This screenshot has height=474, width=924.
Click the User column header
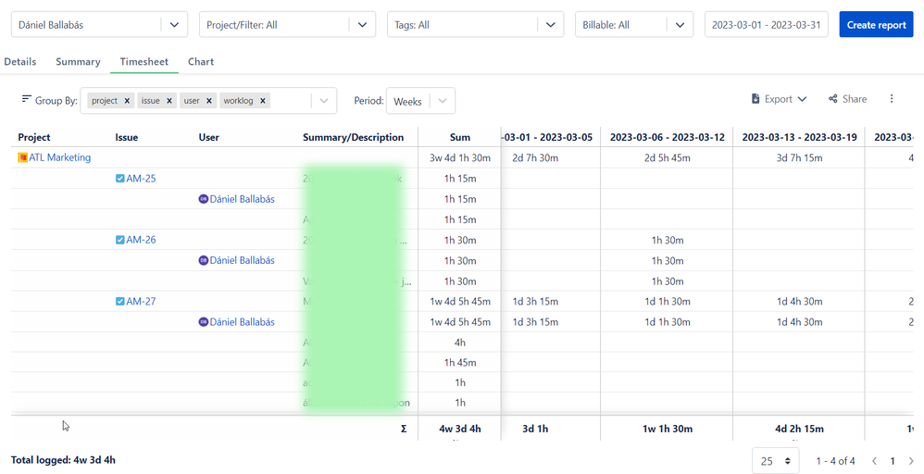(x=208, y=137)
